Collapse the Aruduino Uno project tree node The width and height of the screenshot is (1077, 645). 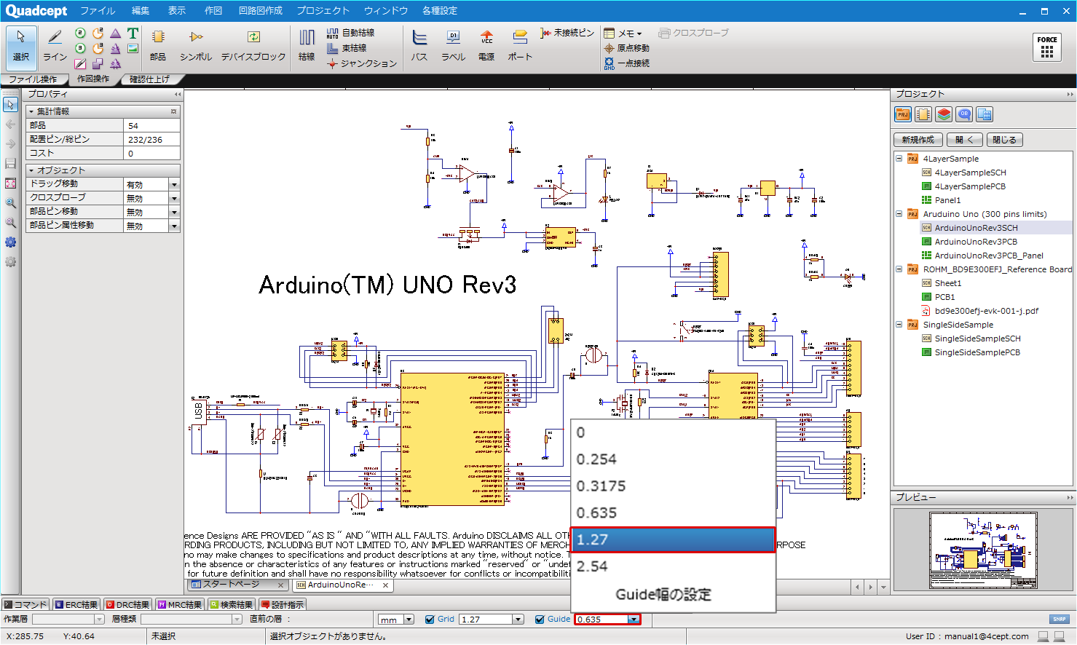click(x=899, y=214)
